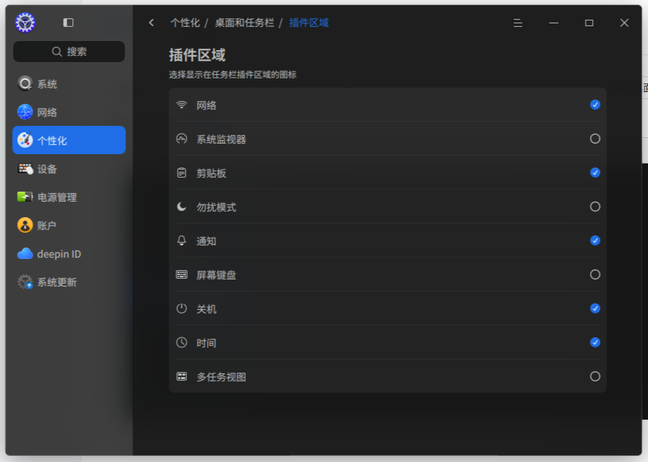Click the 时间 clock icon
This screenshot has height=462, width=648.
click(x=181, y=342)
